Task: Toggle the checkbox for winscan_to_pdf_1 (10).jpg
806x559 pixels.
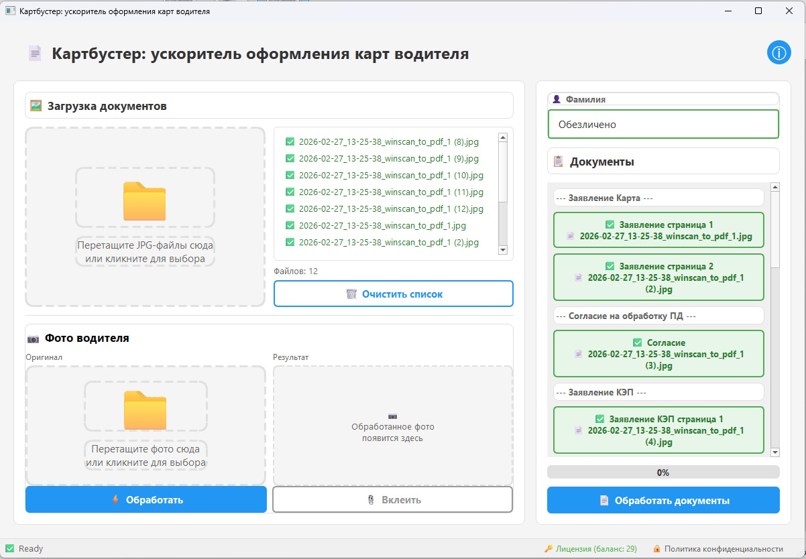Action: 290,175
